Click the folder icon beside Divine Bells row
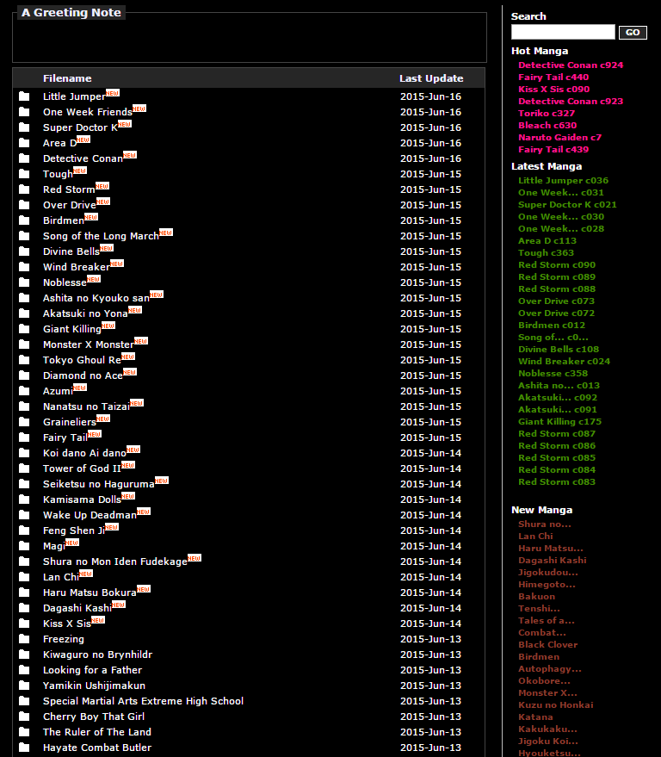 [24, 251]
